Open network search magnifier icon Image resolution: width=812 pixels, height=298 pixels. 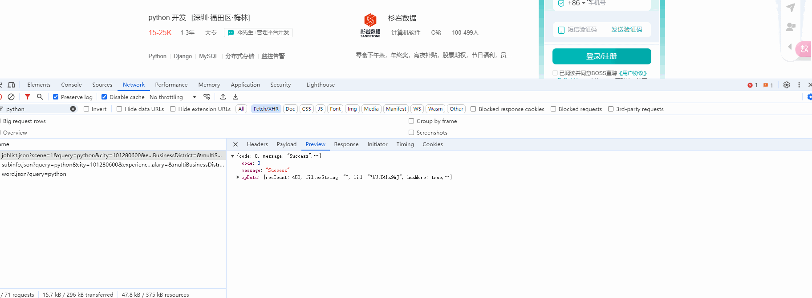coord(40,97)
